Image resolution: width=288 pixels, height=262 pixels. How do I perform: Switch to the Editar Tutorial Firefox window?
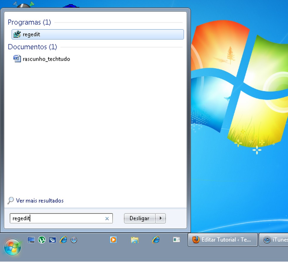tap(222, 239)
